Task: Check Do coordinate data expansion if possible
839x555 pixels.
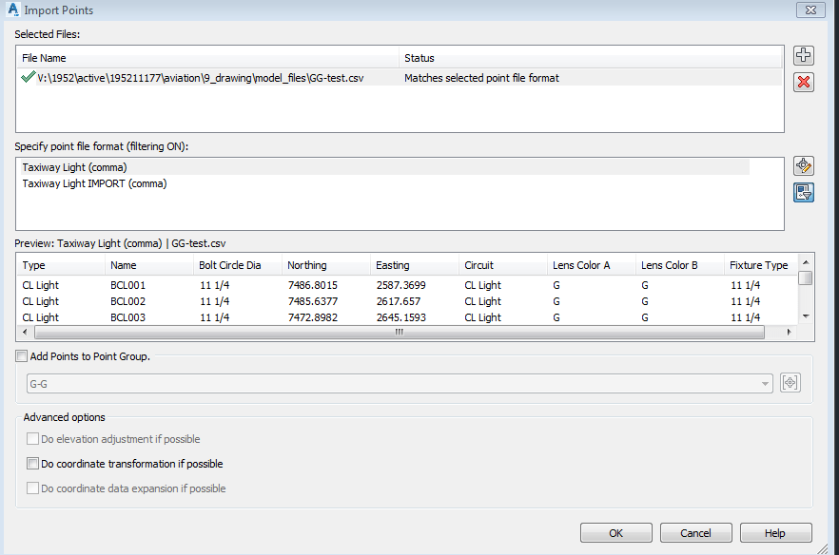Action: tap(33, 488)
